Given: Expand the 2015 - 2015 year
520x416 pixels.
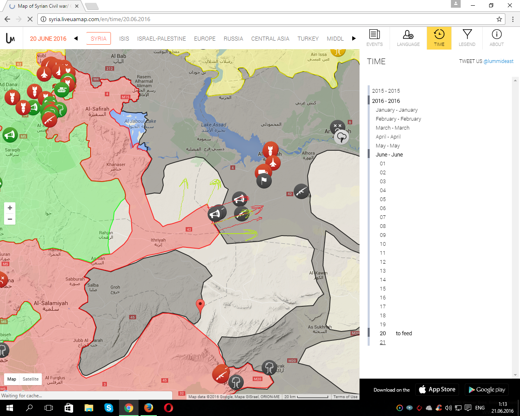Looking at the screenshot, I should [386, 91].
